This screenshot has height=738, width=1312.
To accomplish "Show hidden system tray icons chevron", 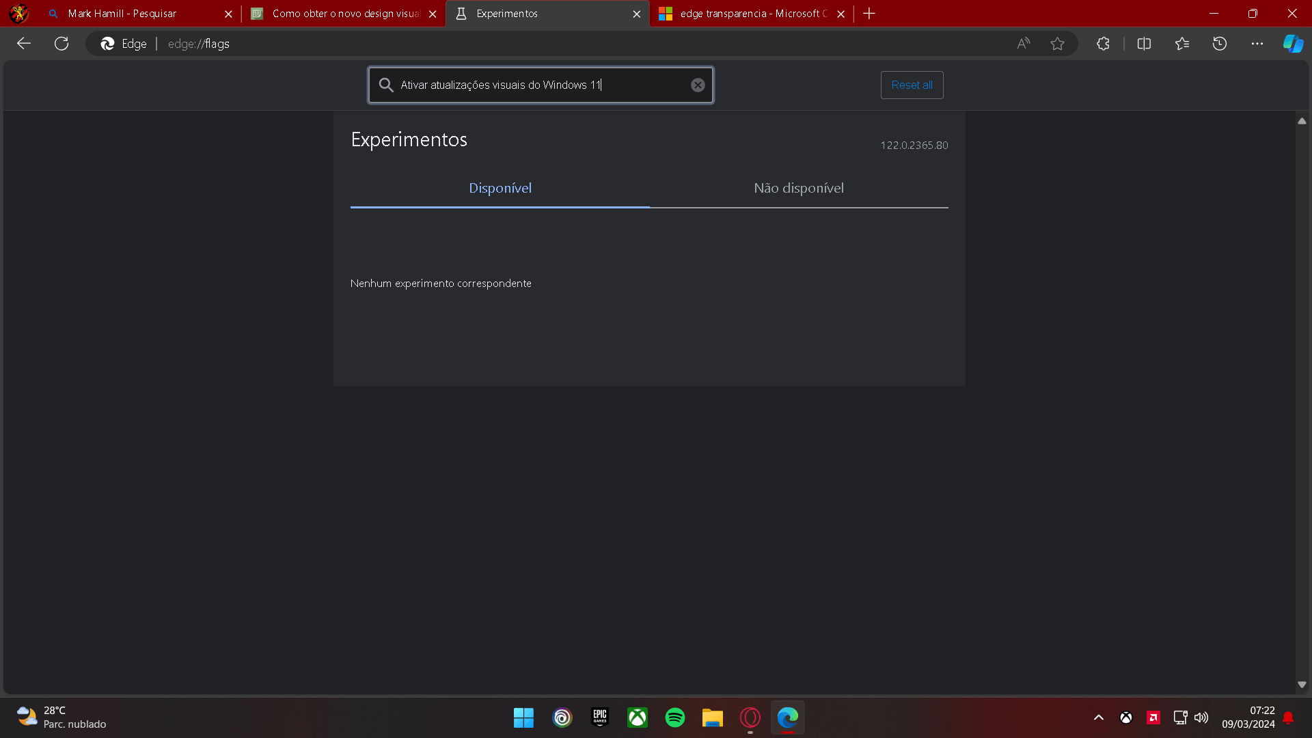I will pos(1099,717).
